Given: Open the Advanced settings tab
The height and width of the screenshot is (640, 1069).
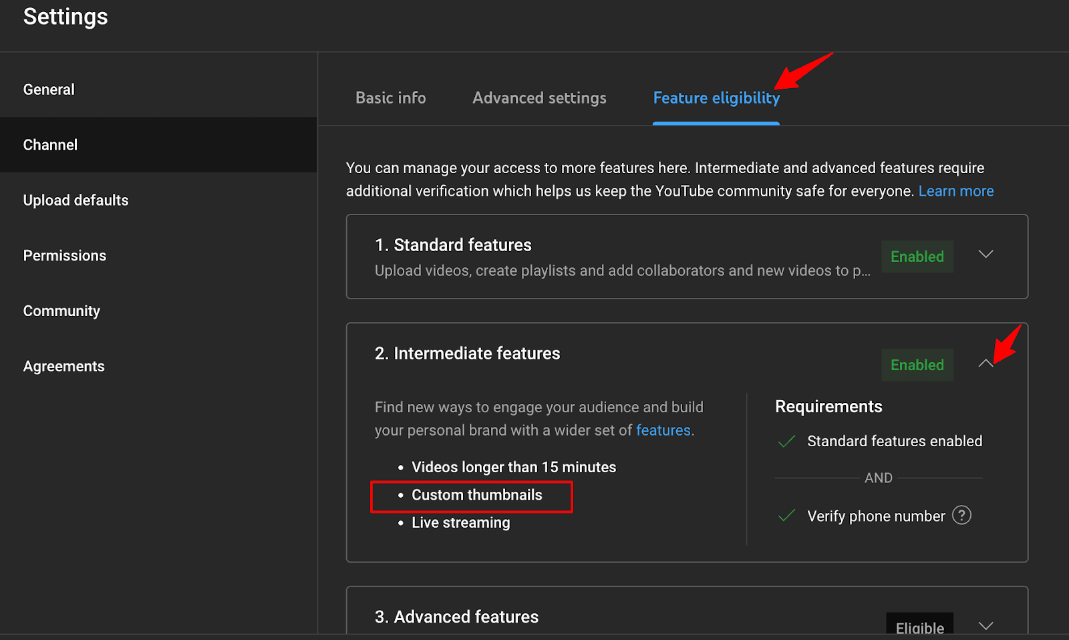Looking at the screenshot, I should tap(539, 98).
